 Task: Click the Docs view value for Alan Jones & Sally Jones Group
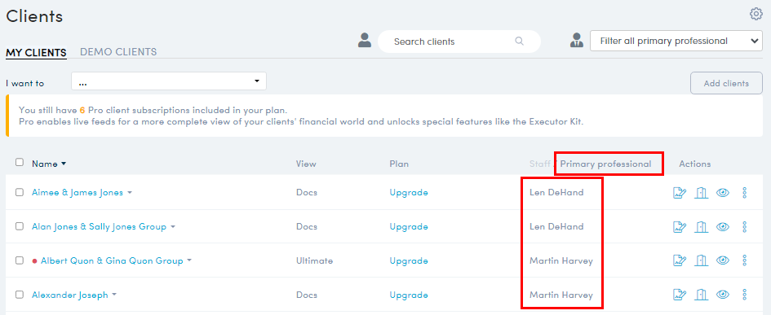[x=306, y=226]
